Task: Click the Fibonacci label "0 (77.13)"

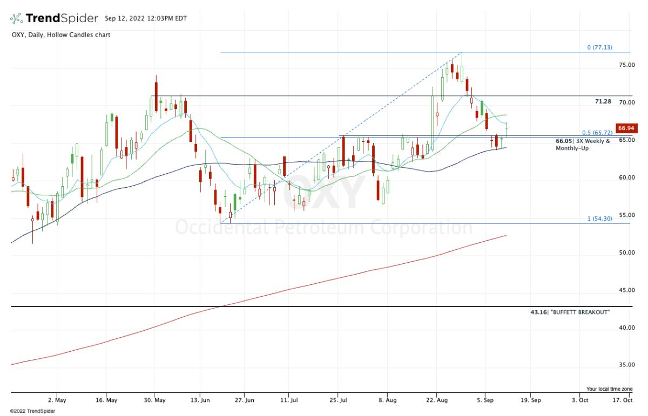Action: 600,47
